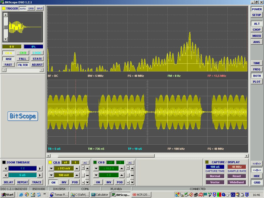Click the BitScope logo

coord(23,116)
